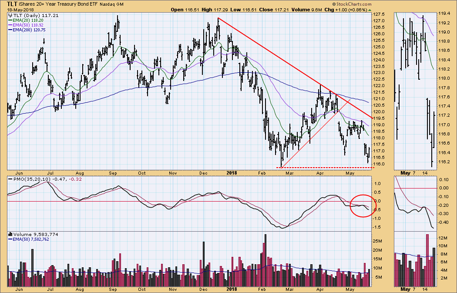Select the iShares 20+ Year Treasury Bond ETF title

(59, 4)
